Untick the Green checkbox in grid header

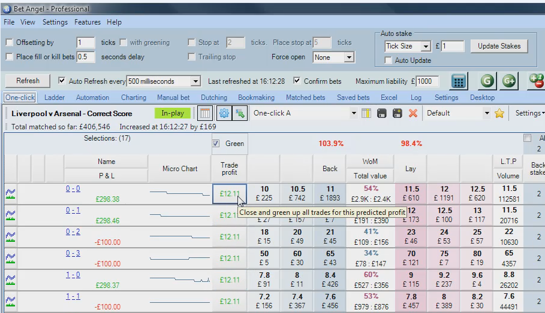216,143
